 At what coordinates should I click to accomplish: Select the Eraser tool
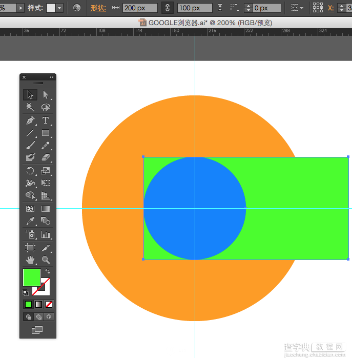46,157
